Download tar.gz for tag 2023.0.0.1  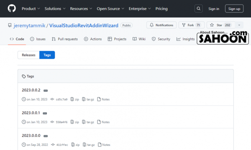(x=88, y=122)
